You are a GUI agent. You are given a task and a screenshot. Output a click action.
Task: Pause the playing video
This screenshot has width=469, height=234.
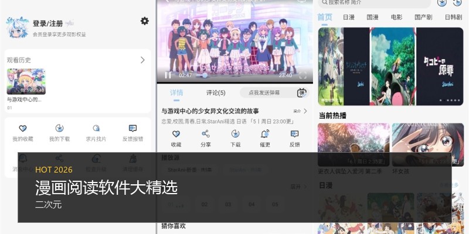pos(168,75)
